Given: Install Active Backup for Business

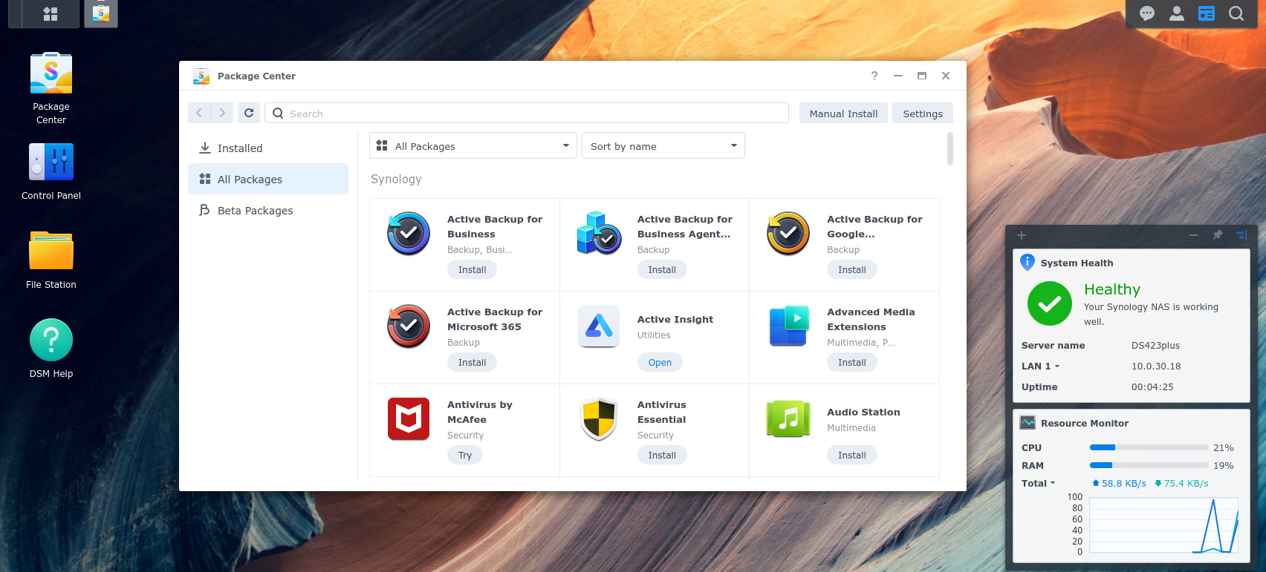Looking at the screenshot, I should 472,269.
